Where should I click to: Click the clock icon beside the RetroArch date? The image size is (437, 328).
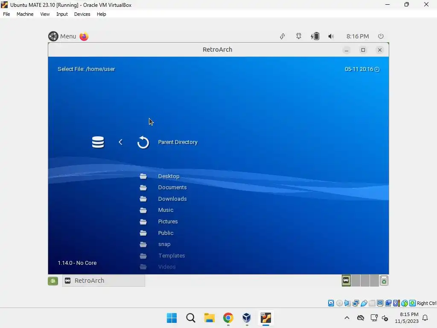pos(377,69)
